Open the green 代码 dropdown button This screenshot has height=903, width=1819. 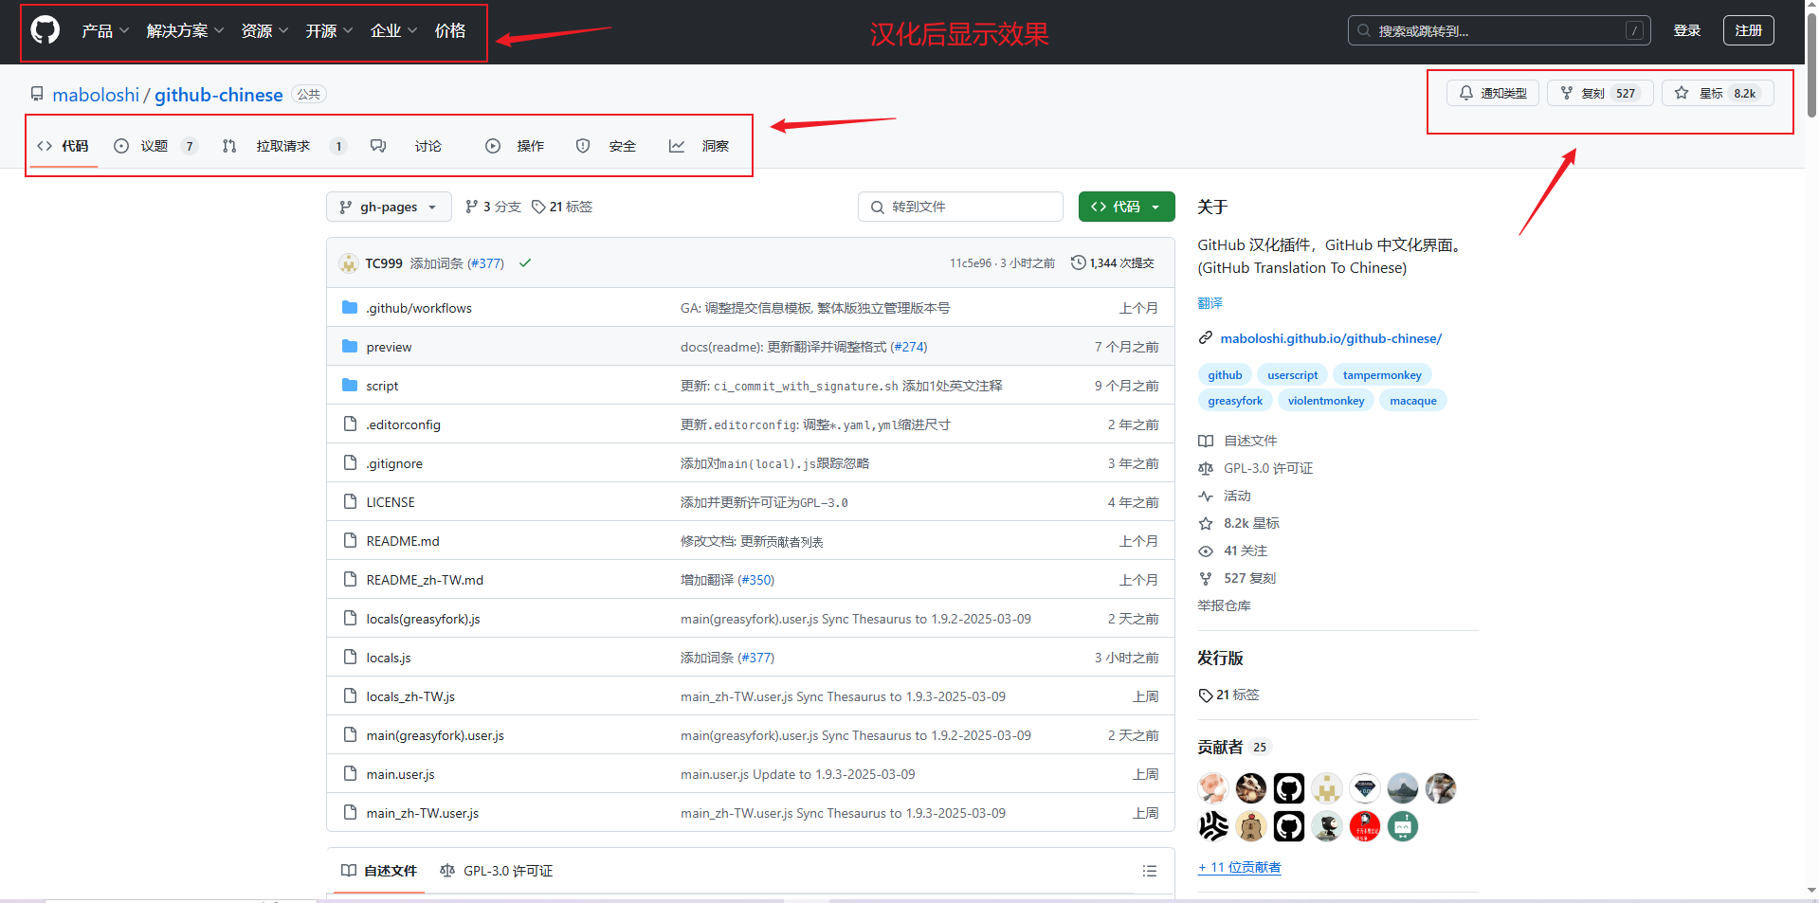(1126, 207)
